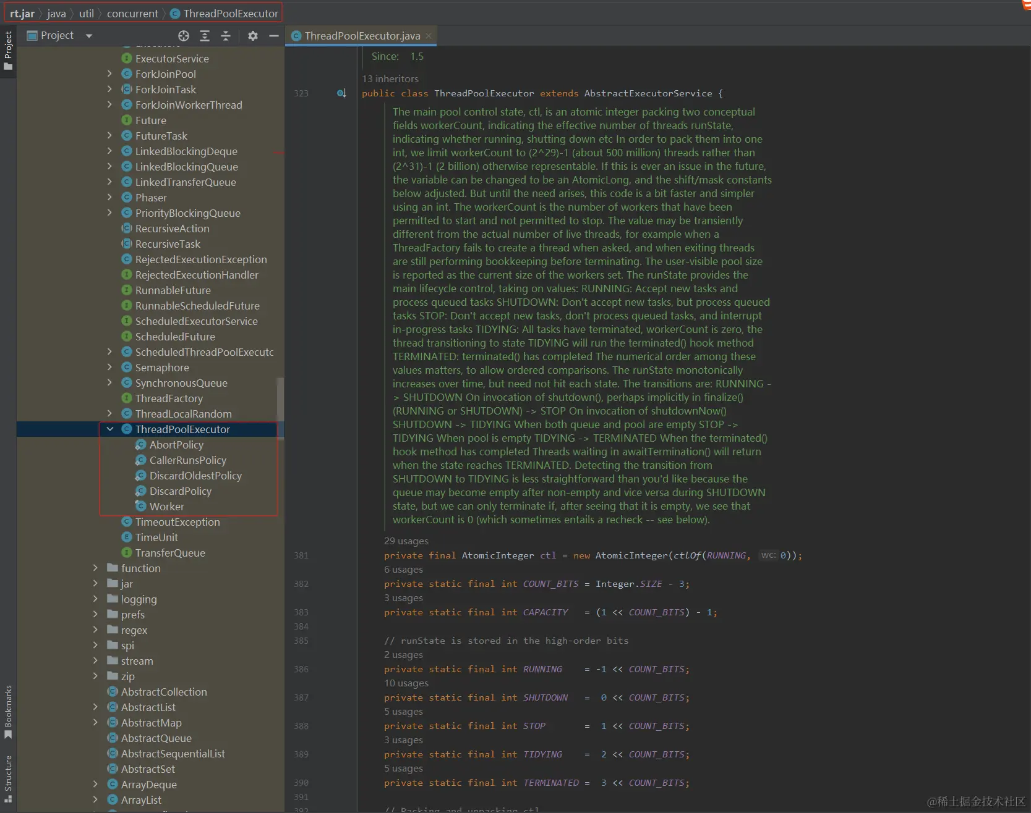This screenshot has width=1031, height=813.
Task: Click the 2 usages hint above RUNNING
Action: coord(403,654)
